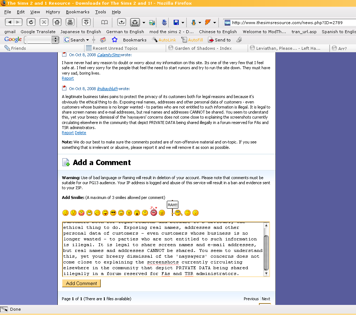Insert the last smiley in the row
The height and width of the screenshot is (315, 356).
(x=195, y=213)
